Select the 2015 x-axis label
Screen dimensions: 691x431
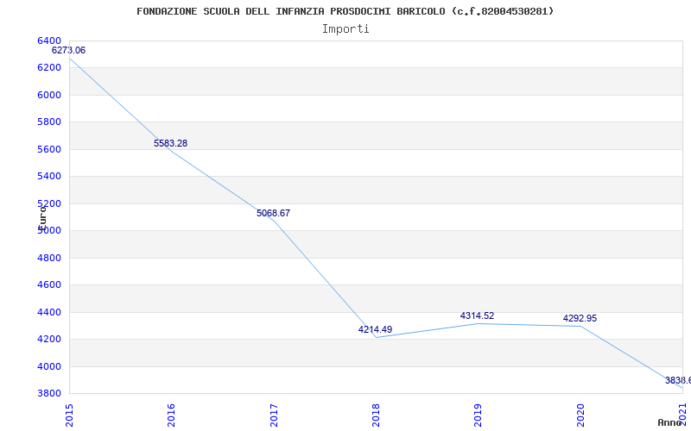(x=70, y=414)
